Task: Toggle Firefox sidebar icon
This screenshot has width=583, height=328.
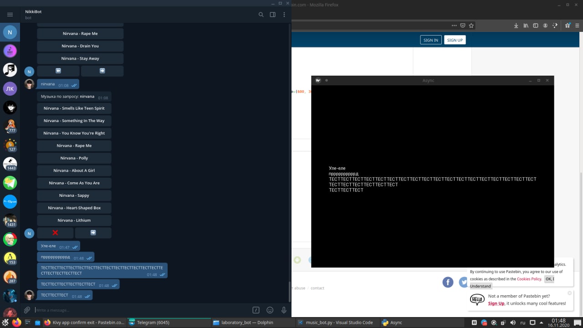Action: point(536,26)
